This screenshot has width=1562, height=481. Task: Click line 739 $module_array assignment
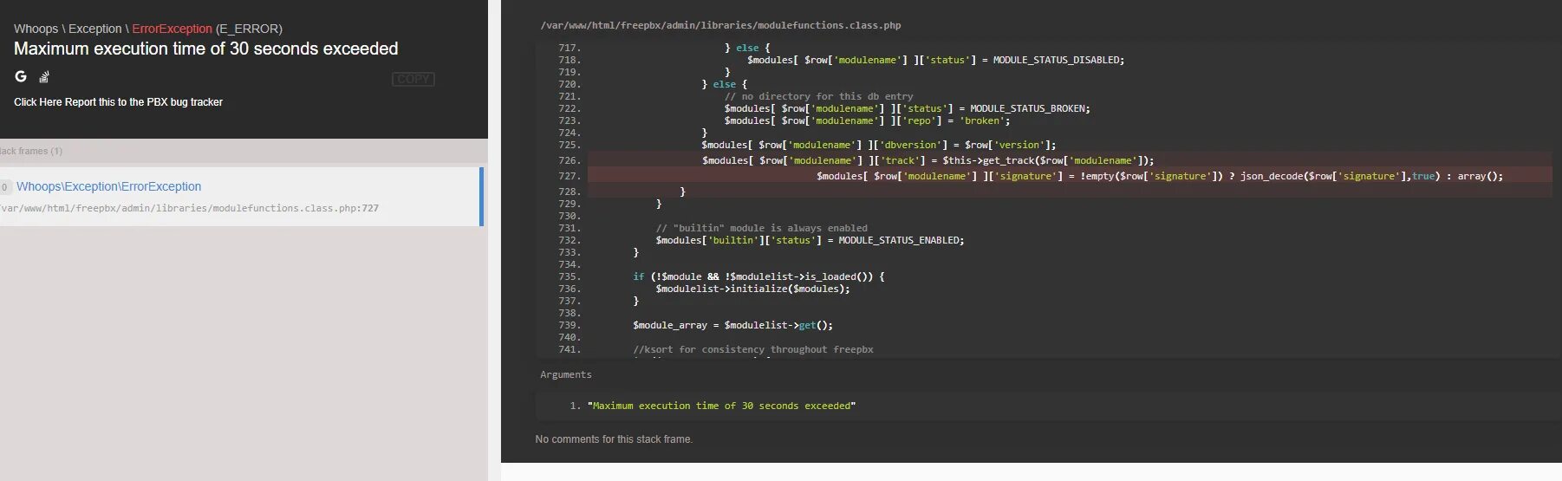[x=732, y=325]
